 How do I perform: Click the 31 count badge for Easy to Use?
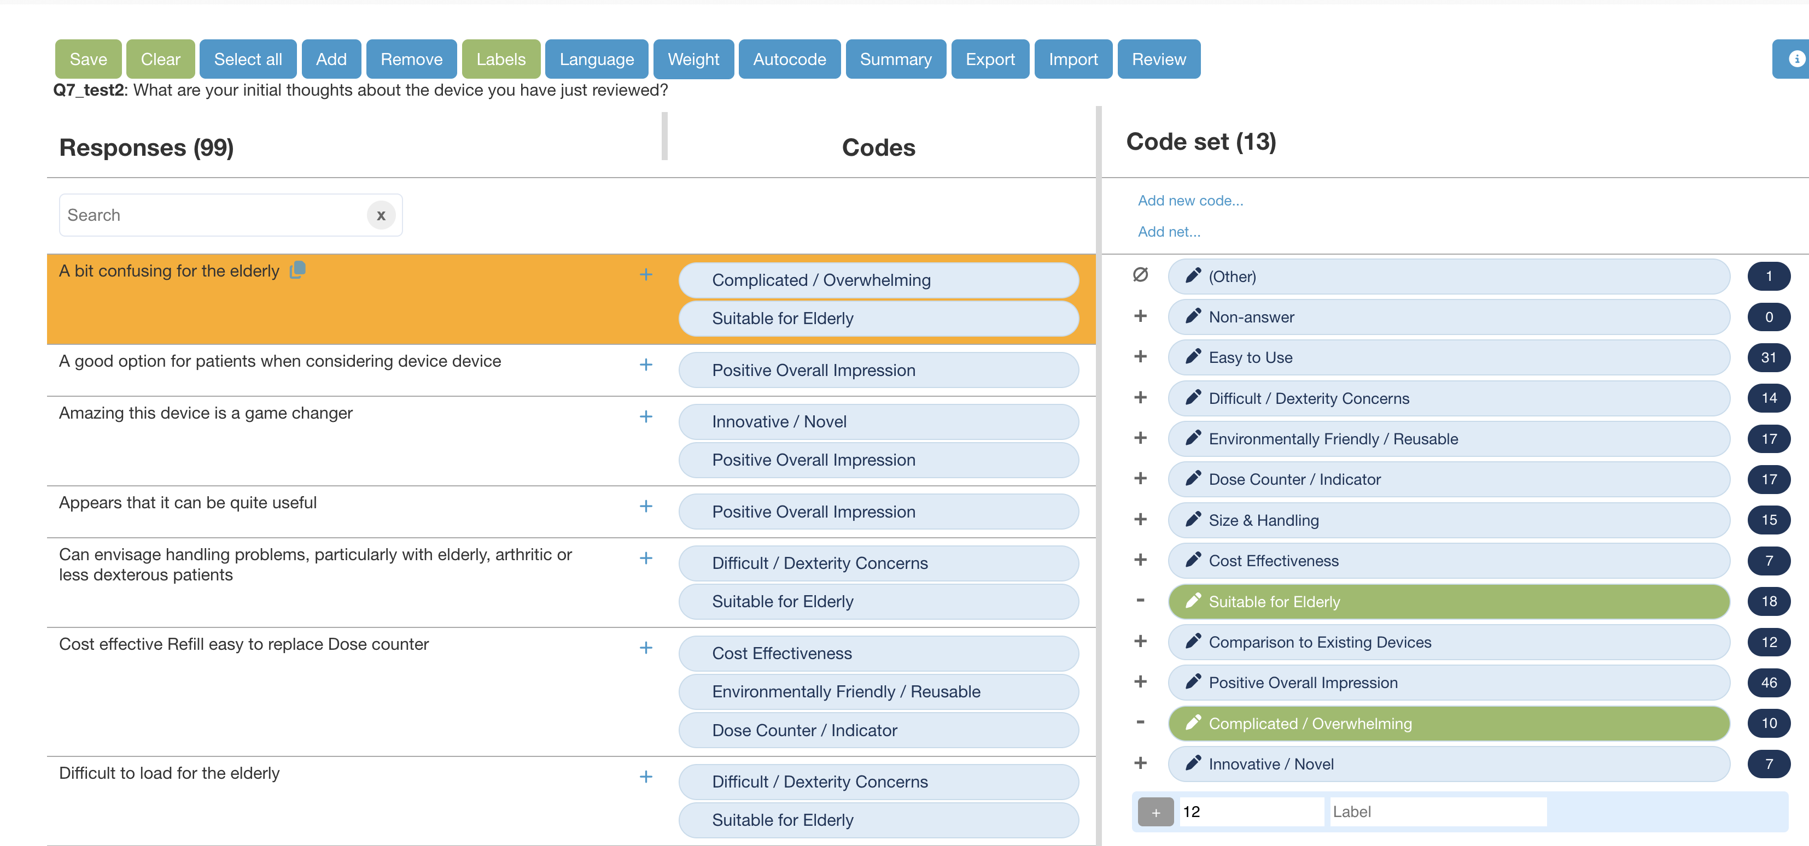pos(1769,357)
